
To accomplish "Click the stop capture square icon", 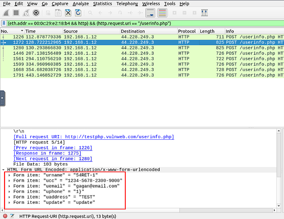I will pyautogui.click(x=16, y=13).
